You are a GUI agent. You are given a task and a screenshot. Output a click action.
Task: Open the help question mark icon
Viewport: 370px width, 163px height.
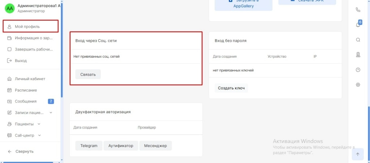358,70
